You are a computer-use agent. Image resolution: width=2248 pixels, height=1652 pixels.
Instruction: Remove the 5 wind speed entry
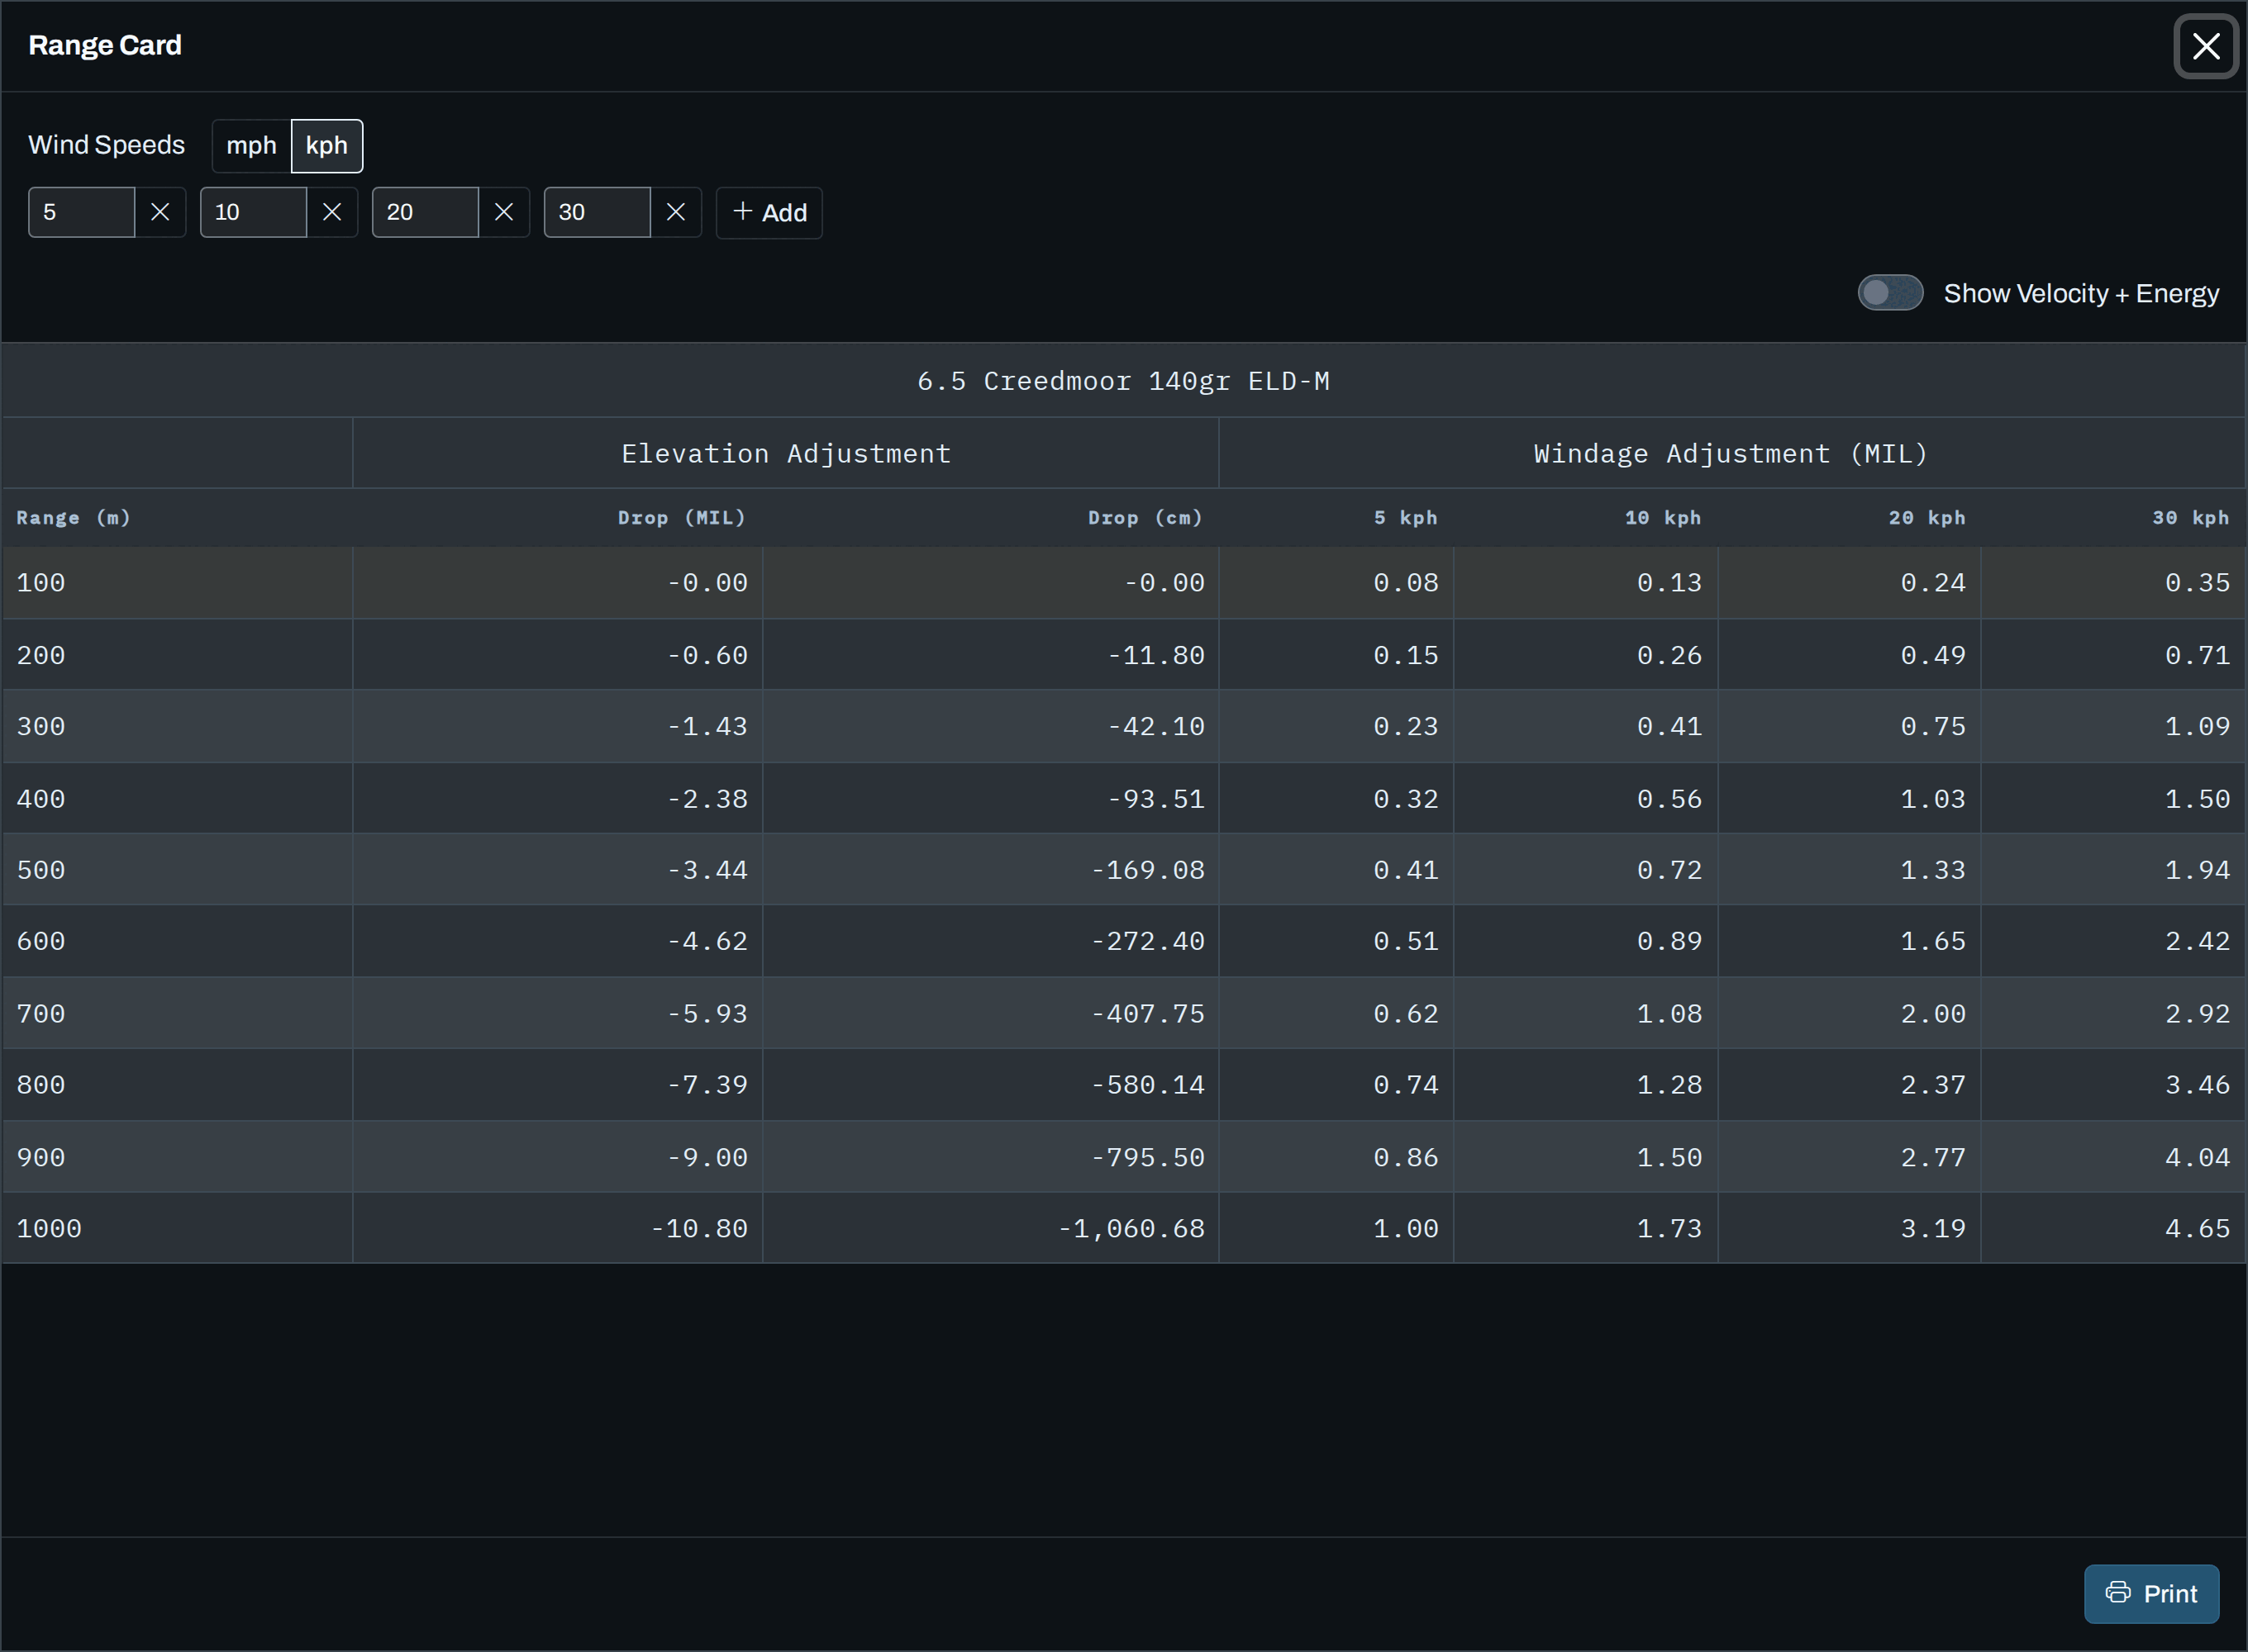160,212
